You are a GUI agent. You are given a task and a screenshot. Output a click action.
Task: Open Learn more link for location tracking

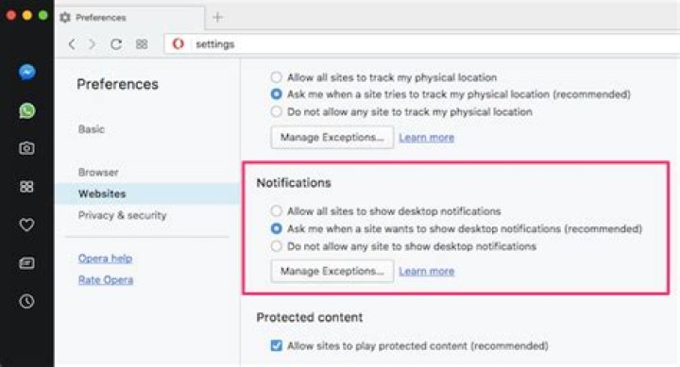[x=426, y=138]
